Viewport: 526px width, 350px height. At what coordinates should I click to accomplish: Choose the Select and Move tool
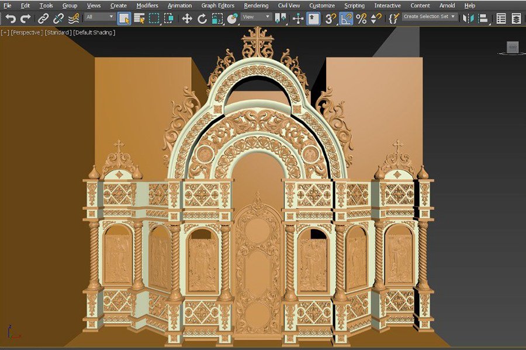[x=187, y=19]
